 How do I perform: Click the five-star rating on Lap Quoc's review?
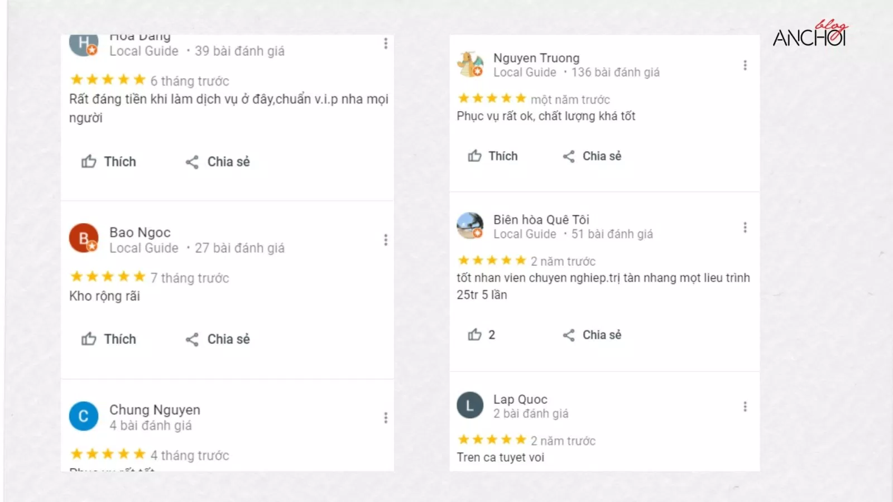pos(492,440)
